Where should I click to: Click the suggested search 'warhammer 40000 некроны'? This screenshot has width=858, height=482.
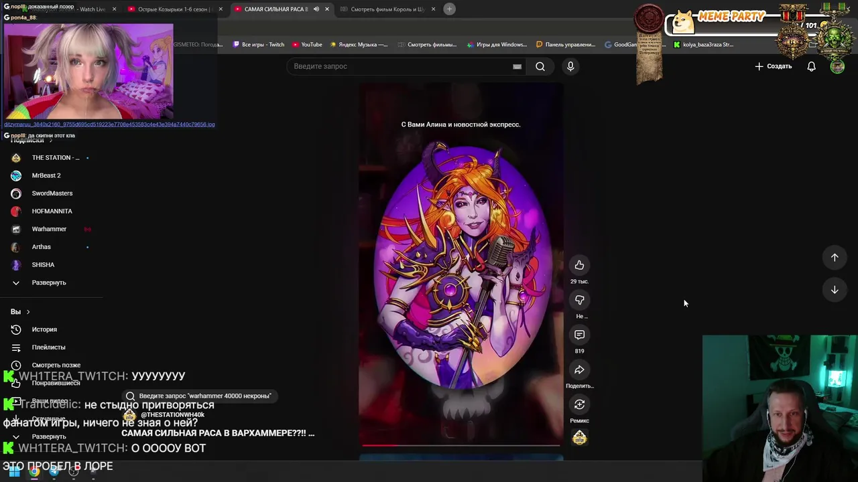point(199,396)
